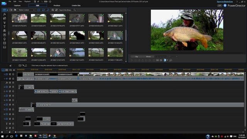Open the Effect Room (fx) icon
The image size is (247, 139).
tap(4, 14)
